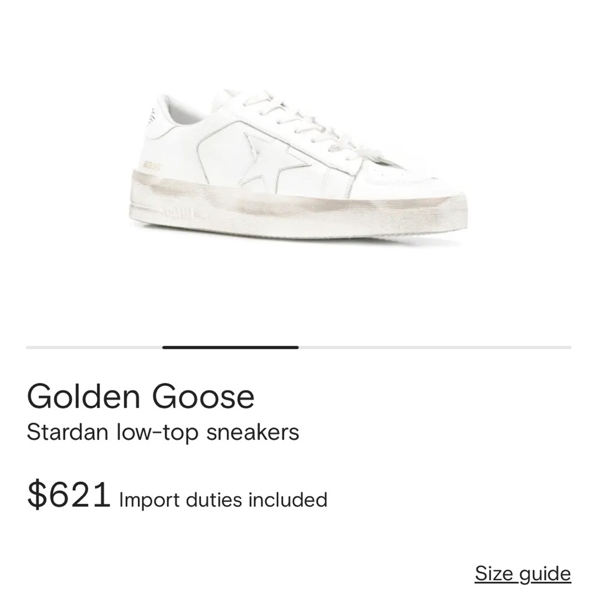Tap the white sneaker product image
The height and width of the screenshot is (597, 597).
point(298,167)
